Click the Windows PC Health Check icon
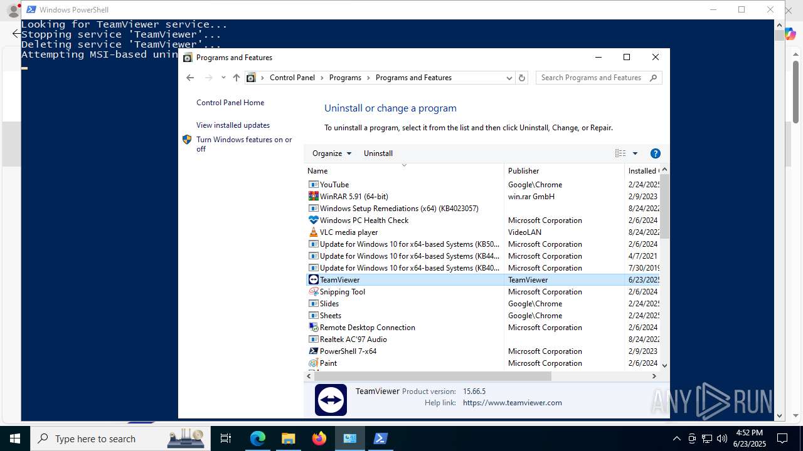803x451 pixels. [314, 220]
